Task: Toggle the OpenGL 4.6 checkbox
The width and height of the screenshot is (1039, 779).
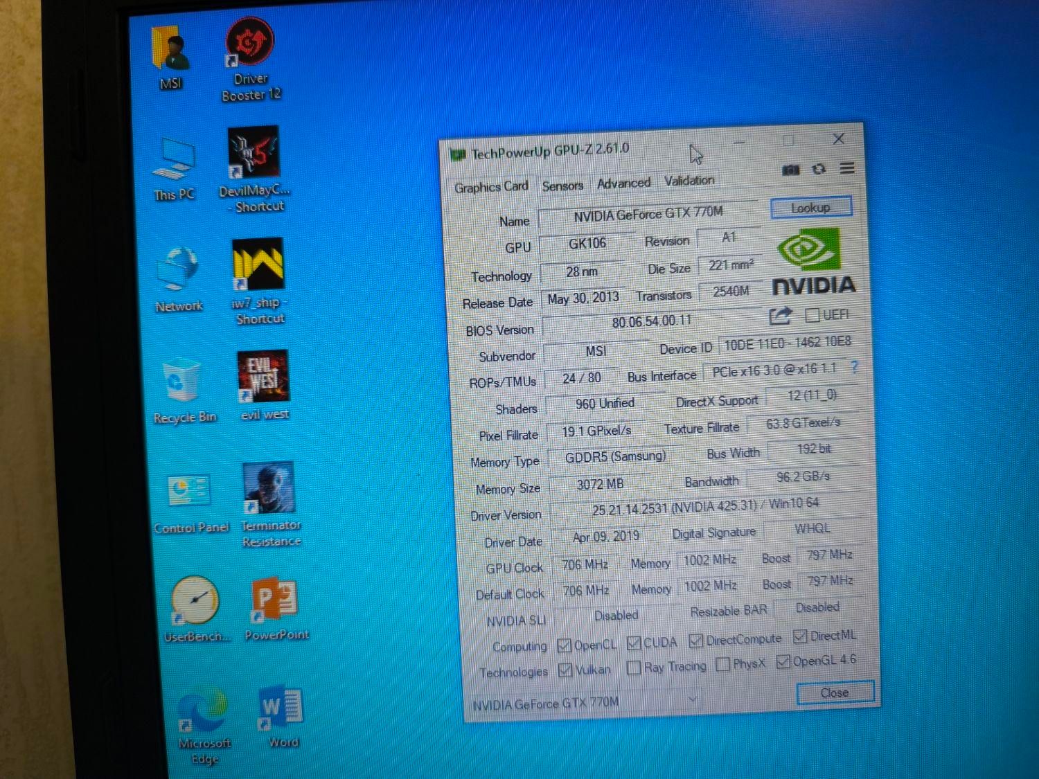Action: tap(783, 662)
